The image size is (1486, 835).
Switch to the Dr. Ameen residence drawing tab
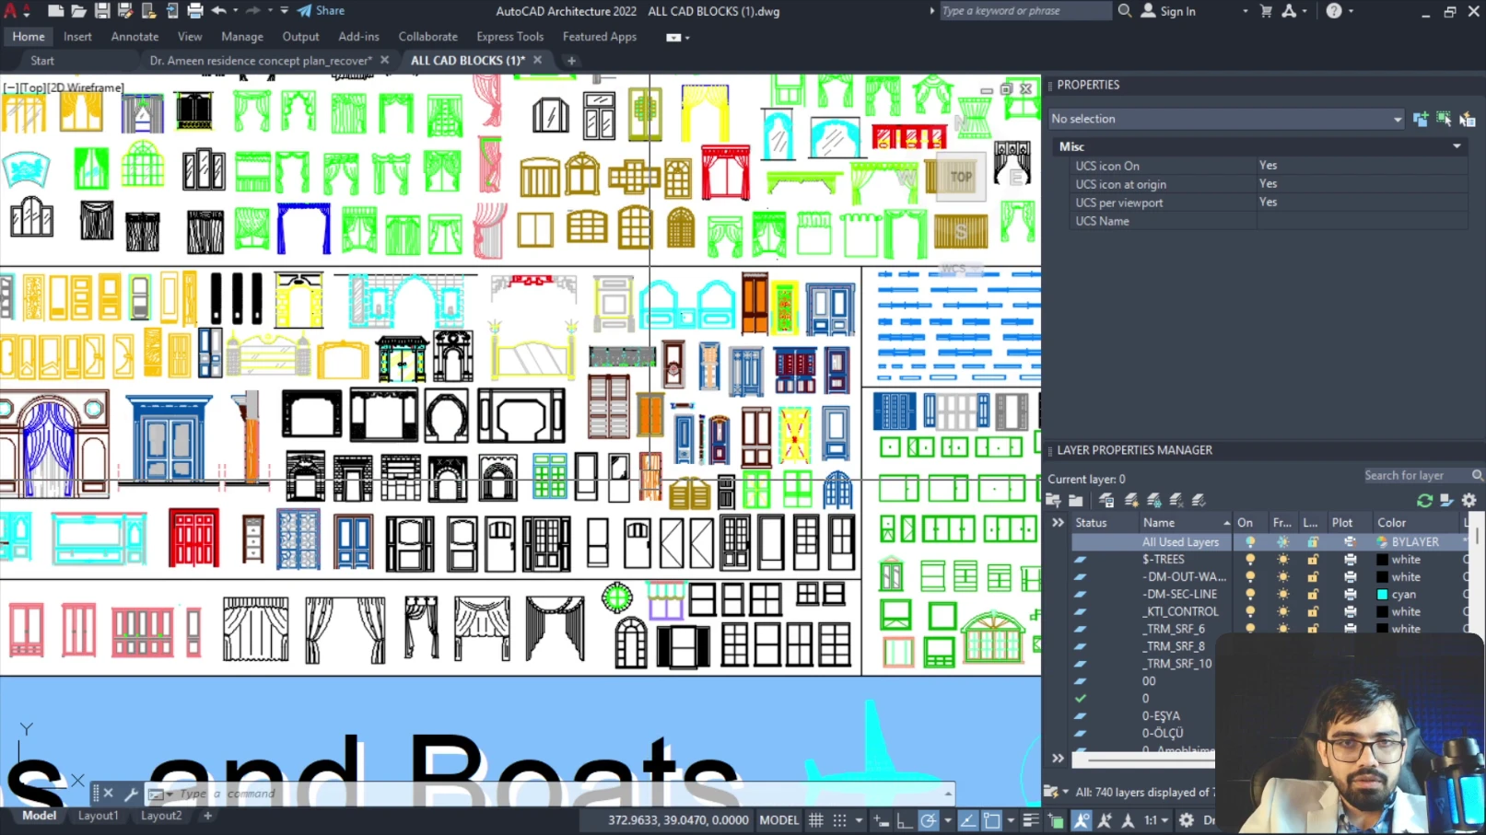click(x=260, y=61)
